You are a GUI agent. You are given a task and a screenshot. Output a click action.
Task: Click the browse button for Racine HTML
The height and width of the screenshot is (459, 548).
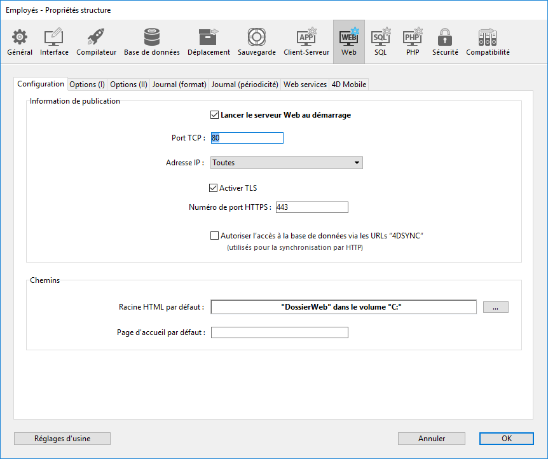495,307
